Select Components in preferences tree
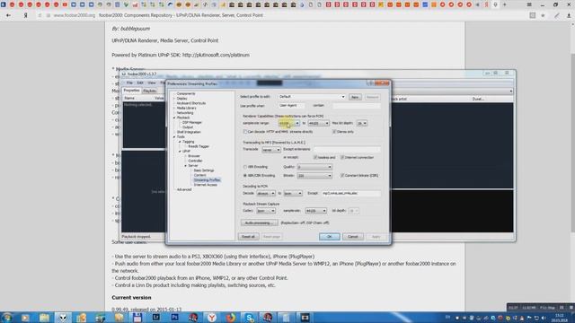Image resolution: width=575 pixels, height=323 pixels. 186,93
